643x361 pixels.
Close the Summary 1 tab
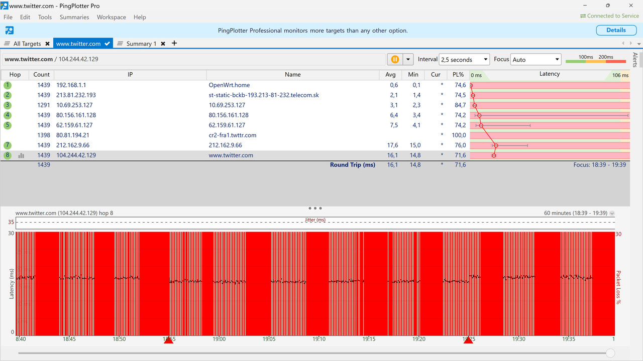(163, 44)
